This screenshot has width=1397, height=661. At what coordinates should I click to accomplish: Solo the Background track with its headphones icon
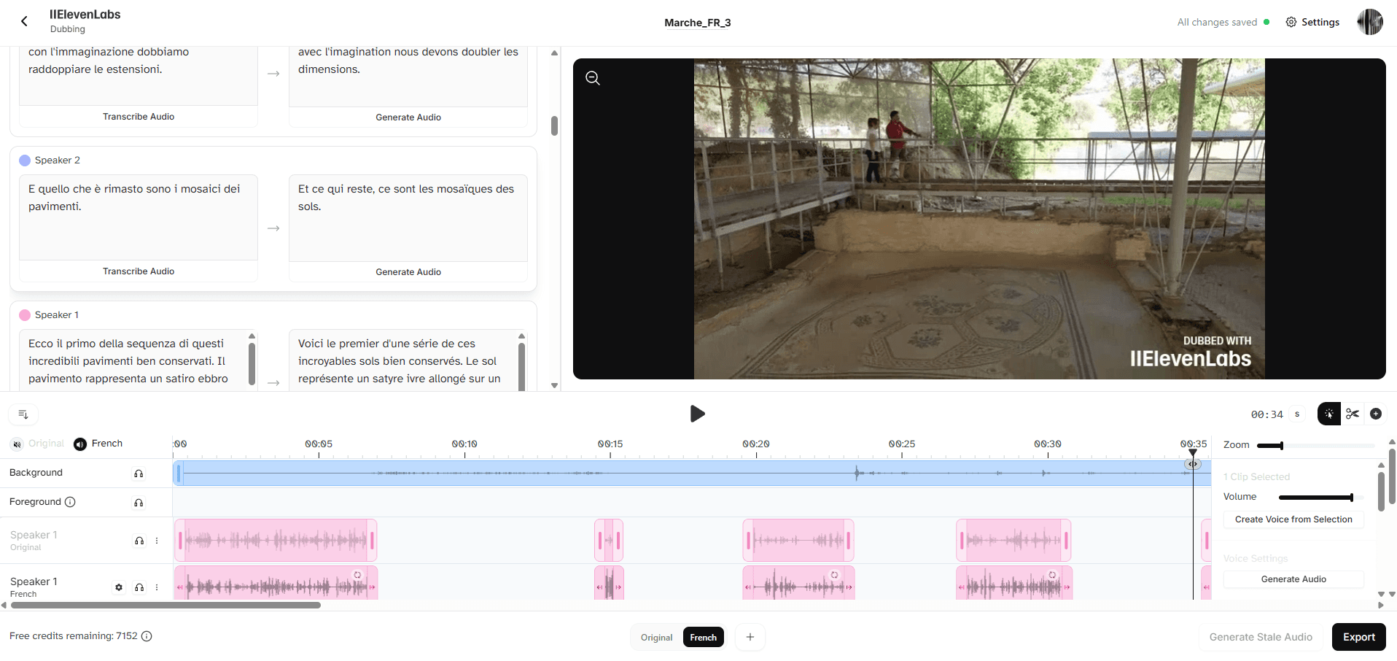pos(139,473)
